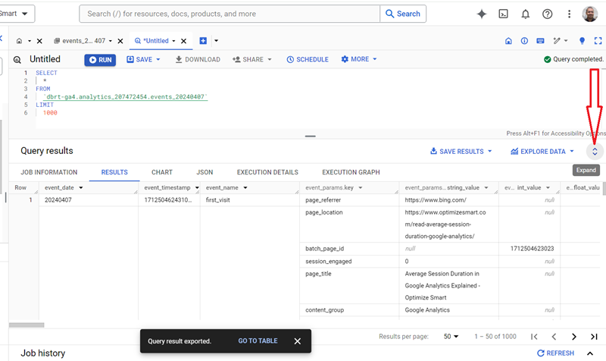
Task: Open Results per page dropdown
Action: 451,336
